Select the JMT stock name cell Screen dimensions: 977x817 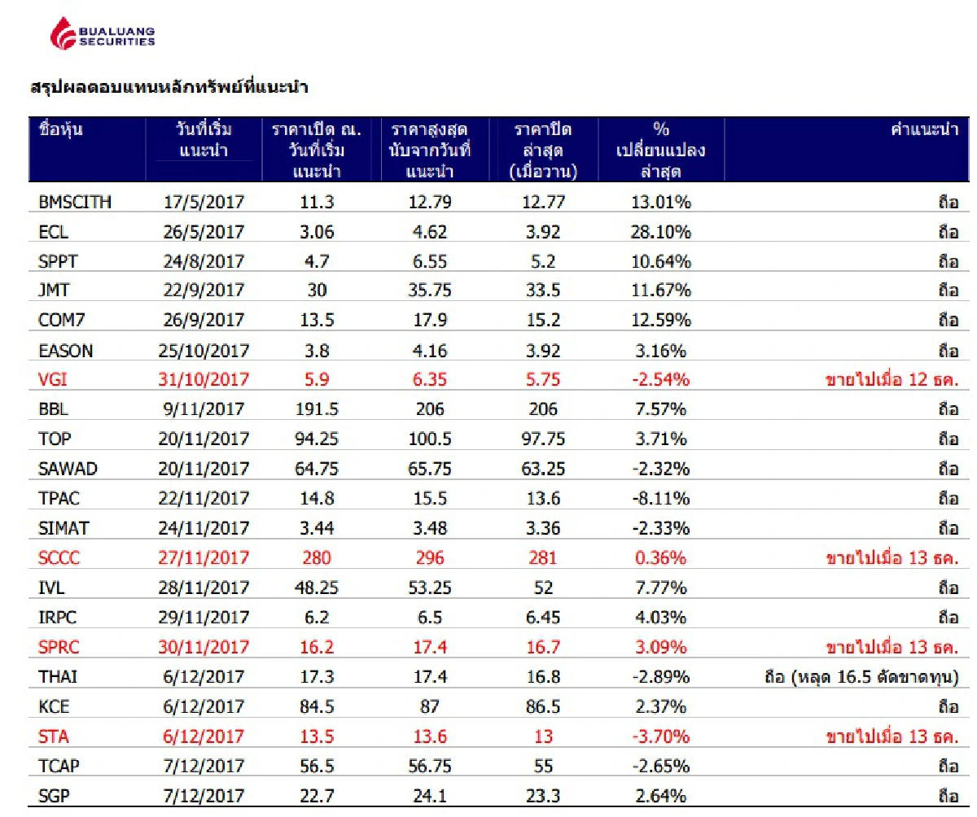tap(54, 291)
